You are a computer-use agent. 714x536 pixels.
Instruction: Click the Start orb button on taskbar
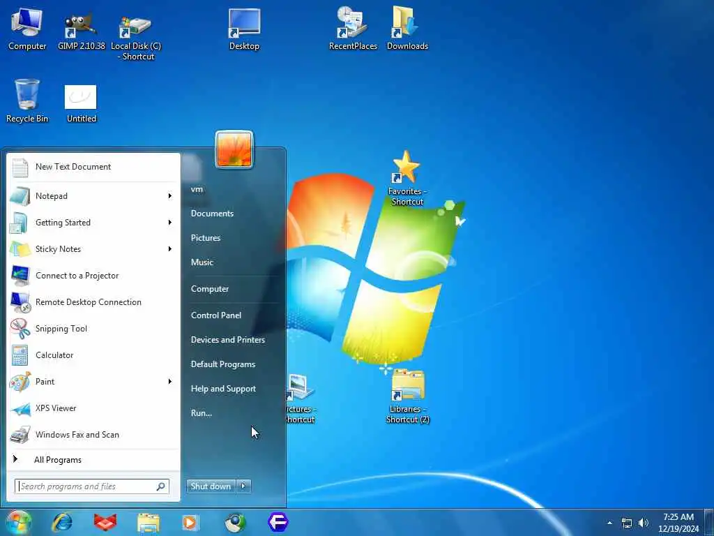coord(18,522)
